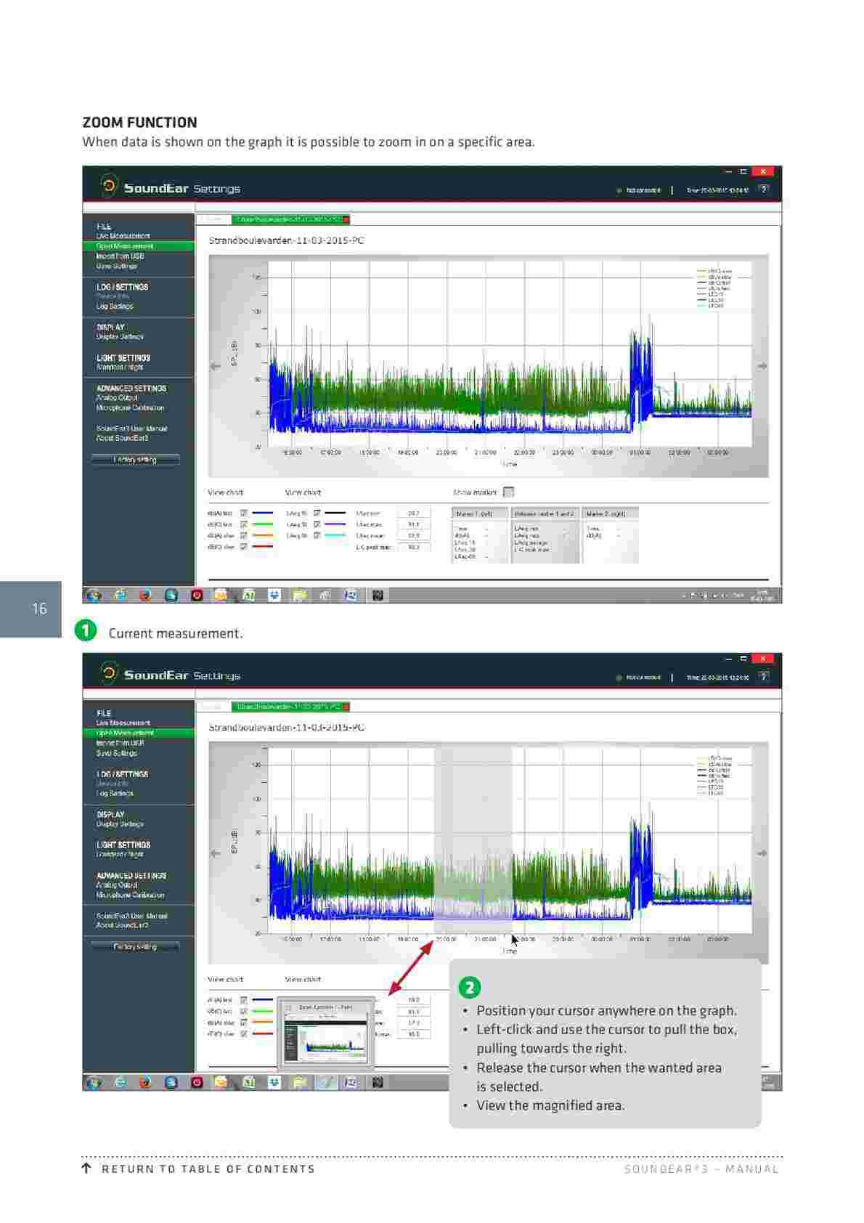
Task: Enable the Show motion checkbox in top screenshot
Action: coord(508,492)
